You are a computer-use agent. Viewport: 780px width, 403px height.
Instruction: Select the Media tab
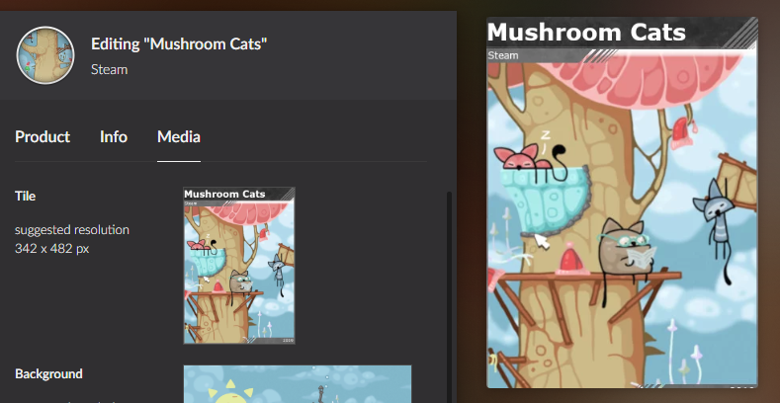(179, 136)
